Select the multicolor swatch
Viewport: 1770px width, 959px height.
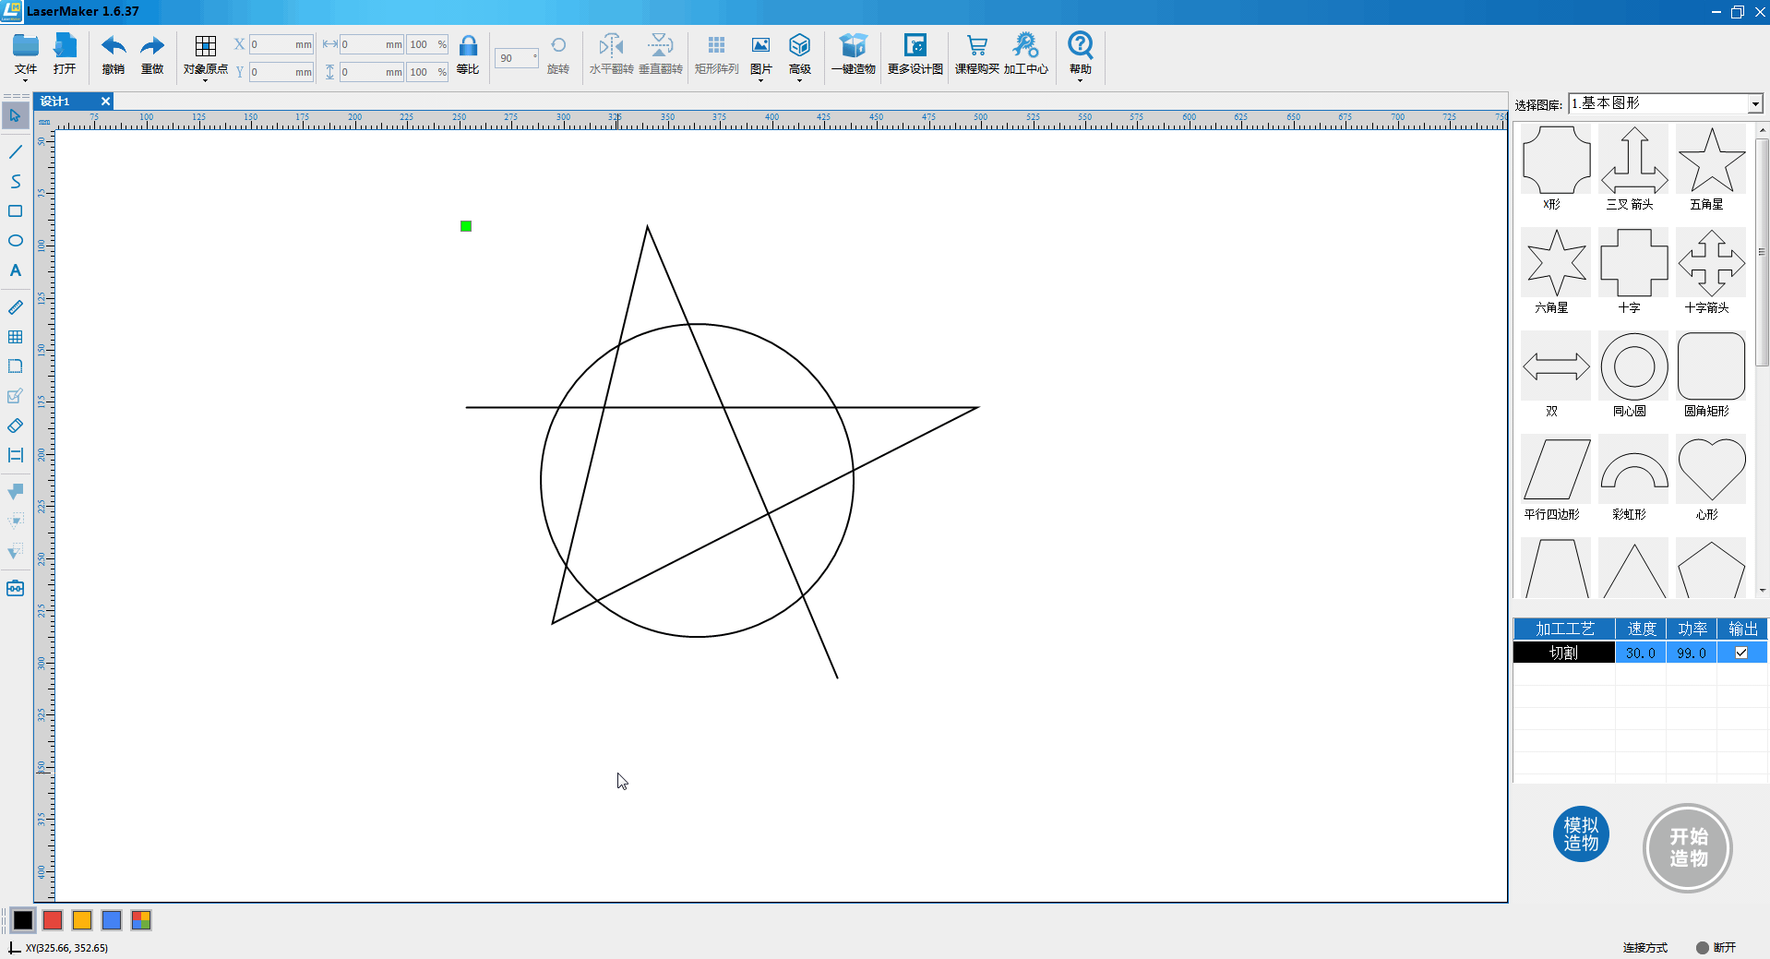pyautogui.click(x=141, y=920)
